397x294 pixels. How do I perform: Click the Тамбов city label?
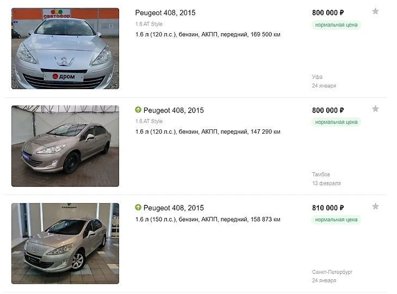click(x=321, y=174)
